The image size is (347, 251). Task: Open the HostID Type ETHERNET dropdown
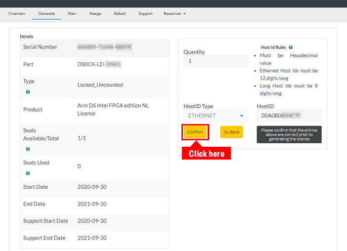click(x=216, y=116)
